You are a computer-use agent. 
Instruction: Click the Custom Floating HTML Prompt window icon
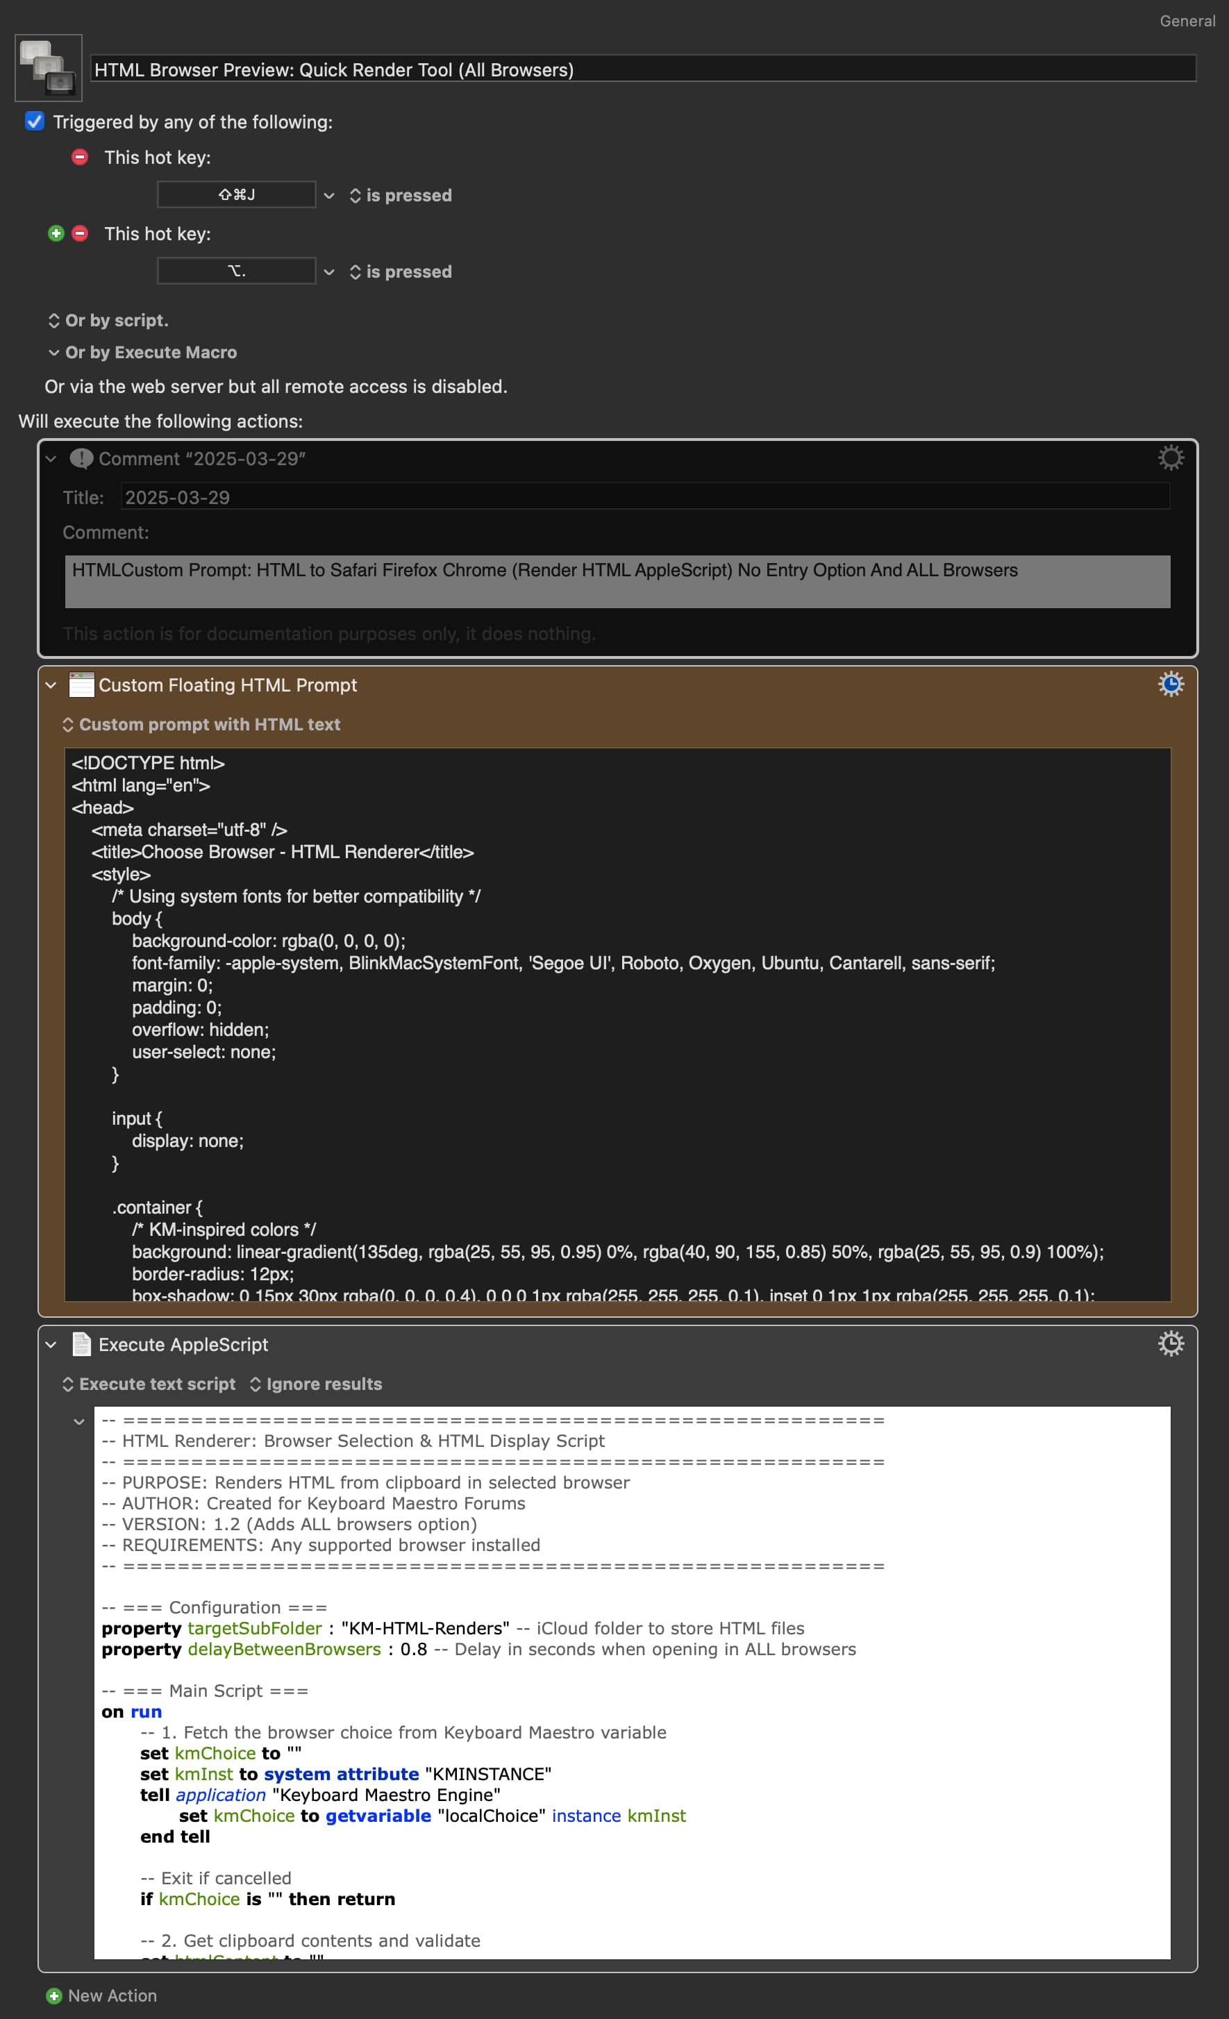coord(81,685)
